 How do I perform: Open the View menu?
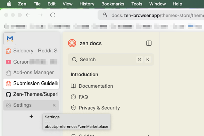[68, 4]
